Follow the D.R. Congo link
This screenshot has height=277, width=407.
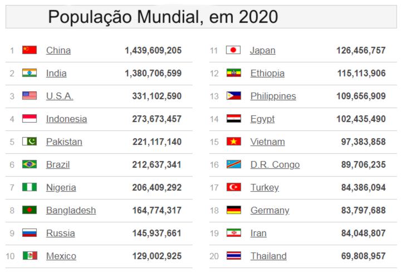pyautogui.click(x=274, y=164)
